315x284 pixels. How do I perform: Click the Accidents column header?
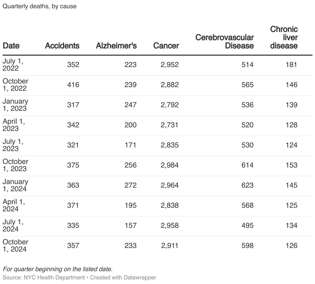click(62, 46)
